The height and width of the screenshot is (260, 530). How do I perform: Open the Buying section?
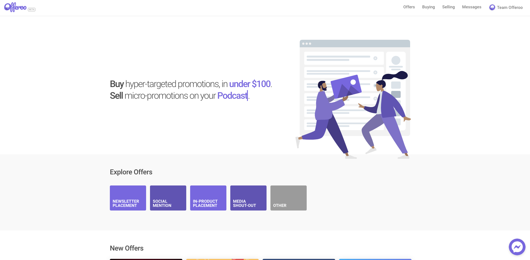click(428, 7)
